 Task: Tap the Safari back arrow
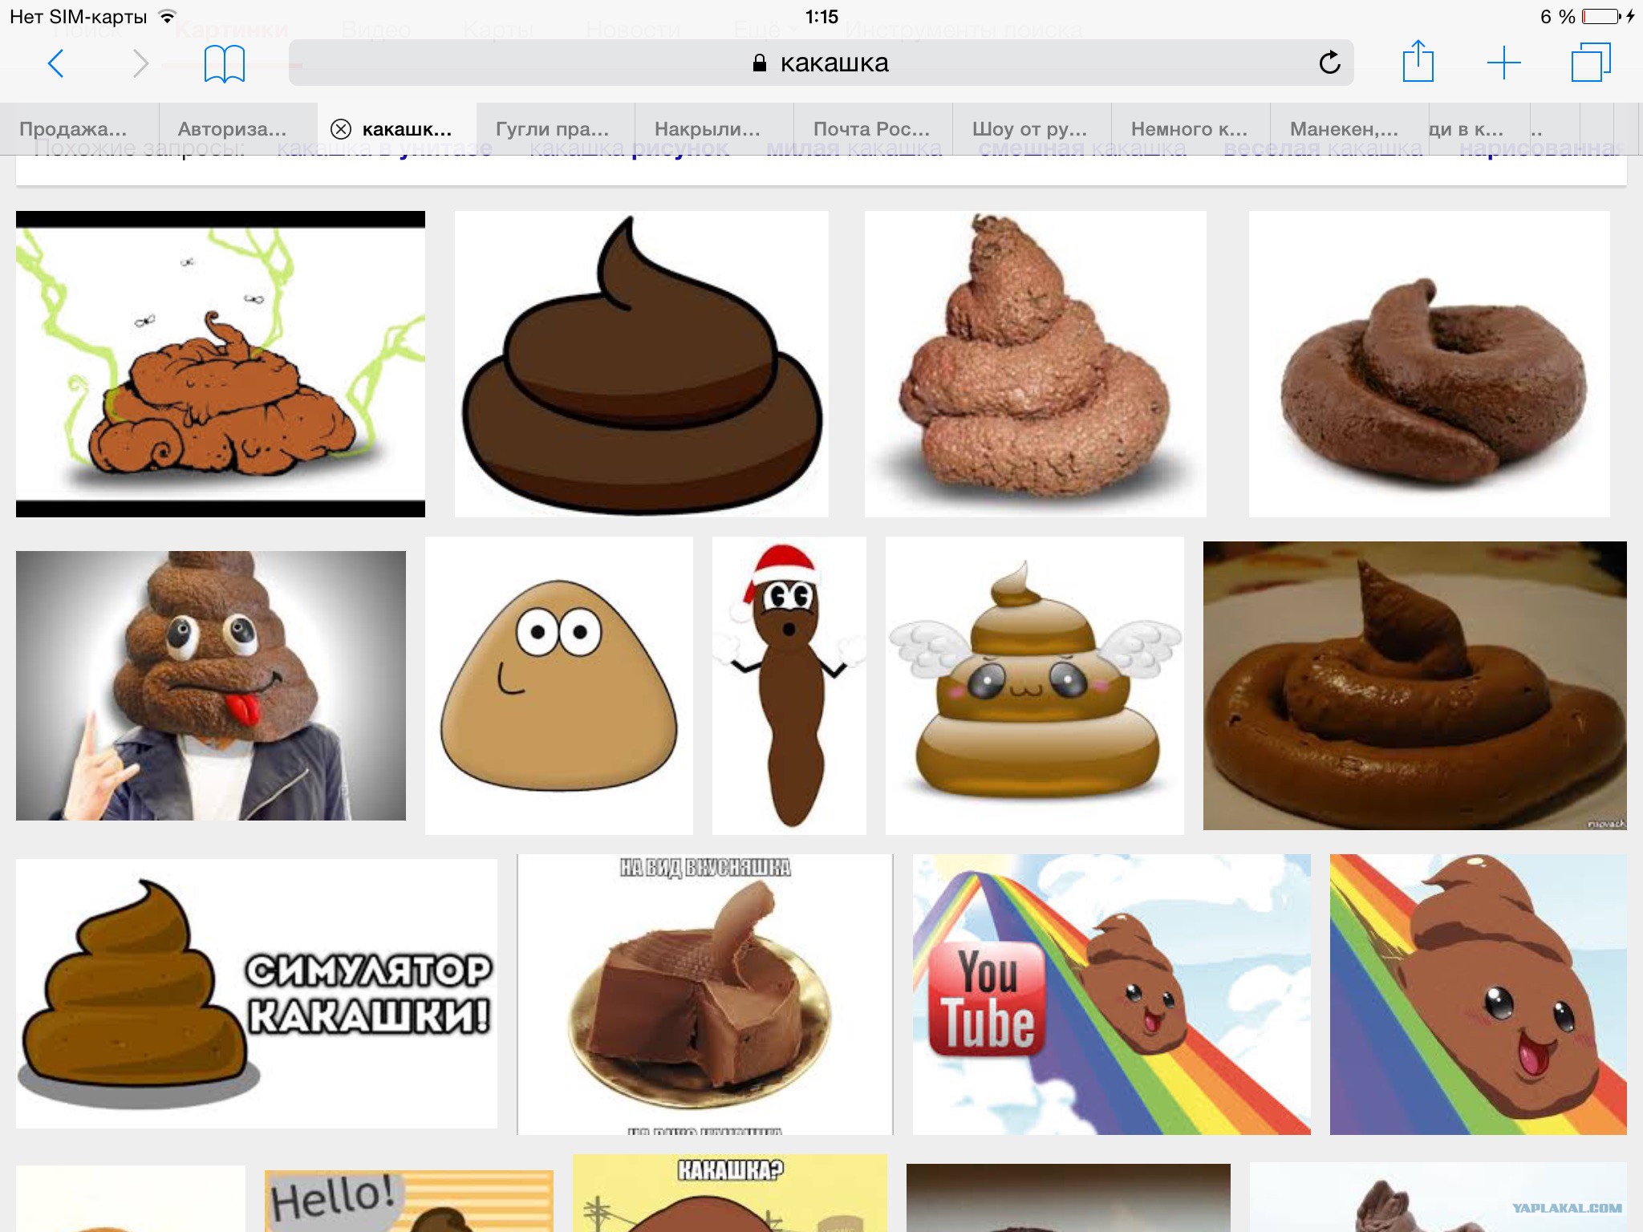[x=56, y=63]
